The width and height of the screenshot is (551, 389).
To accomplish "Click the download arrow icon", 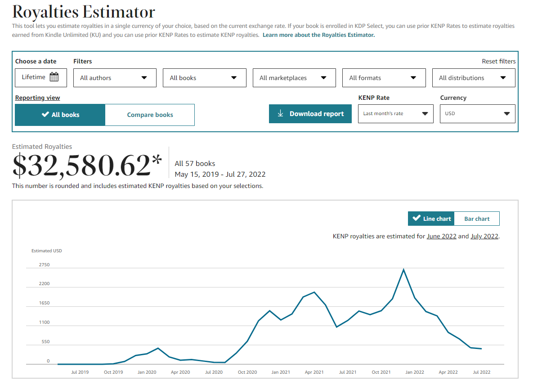I will pyautogui.click(x=280, y=114).
